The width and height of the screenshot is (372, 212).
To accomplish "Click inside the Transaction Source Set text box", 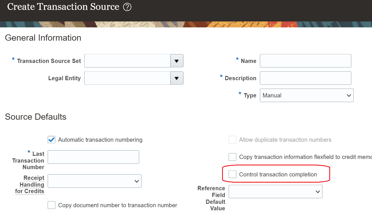I will [x=127, y=61].
